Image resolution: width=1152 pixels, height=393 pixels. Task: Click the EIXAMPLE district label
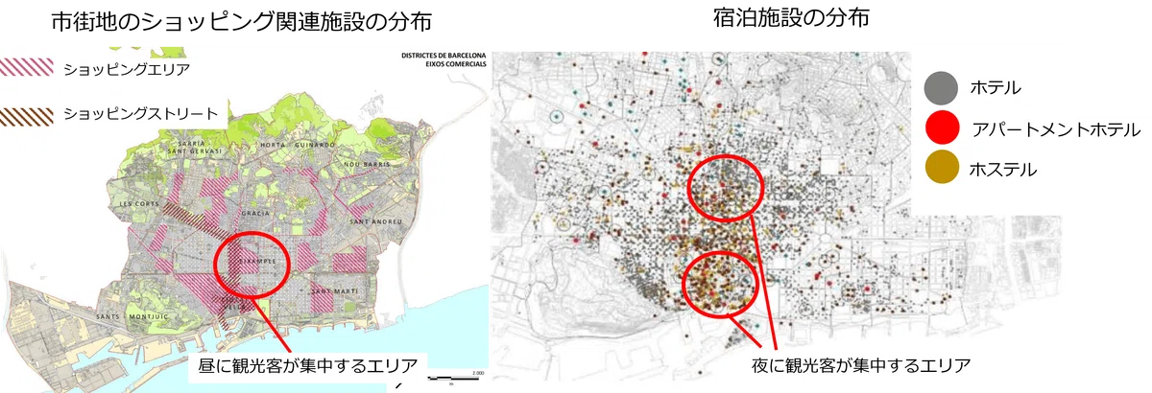(x=257, y=261)
